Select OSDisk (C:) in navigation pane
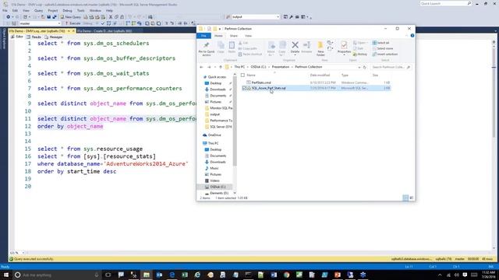The height and width of the screenshot is (280, 499). click(218, 187)
